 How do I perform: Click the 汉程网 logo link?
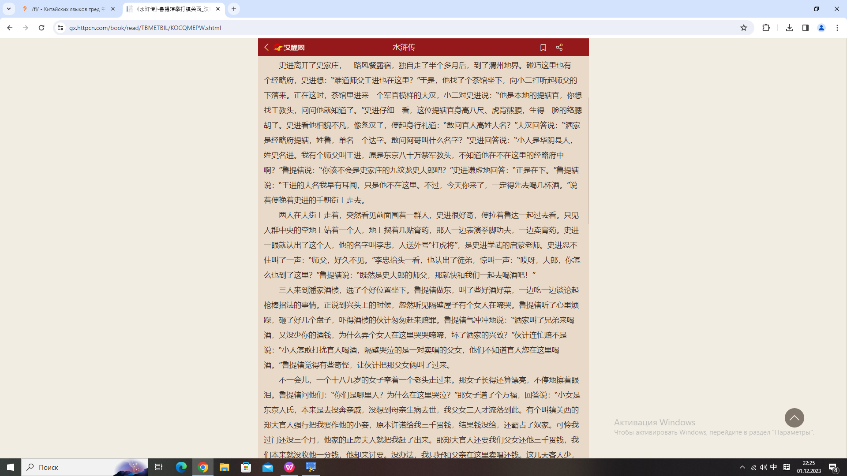tap(289, 48)
